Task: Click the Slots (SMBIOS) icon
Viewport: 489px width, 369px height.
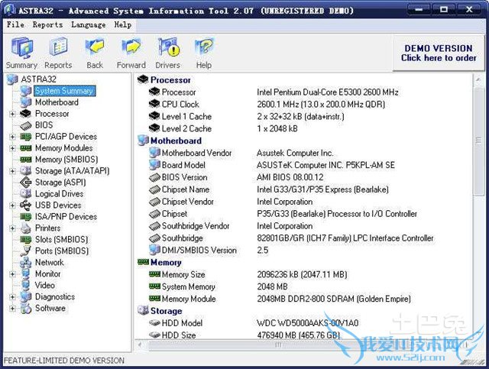Action: (x=25, y=240)
